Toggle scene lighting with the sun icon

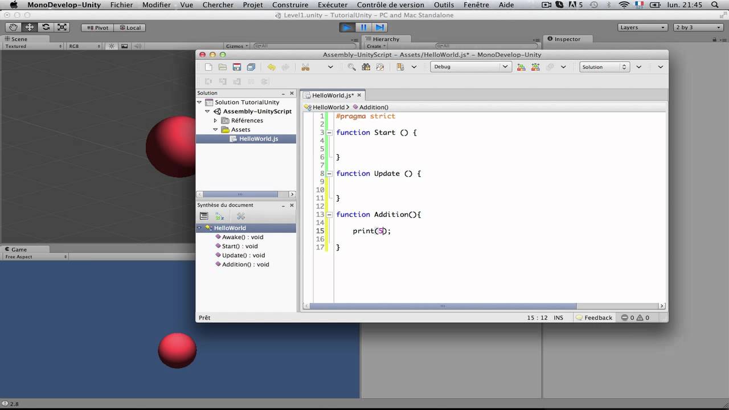coord(112,46)
